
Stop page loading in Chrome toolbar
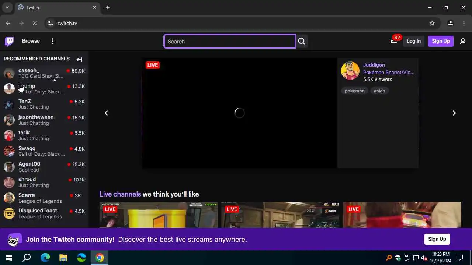tap(34, 23)
